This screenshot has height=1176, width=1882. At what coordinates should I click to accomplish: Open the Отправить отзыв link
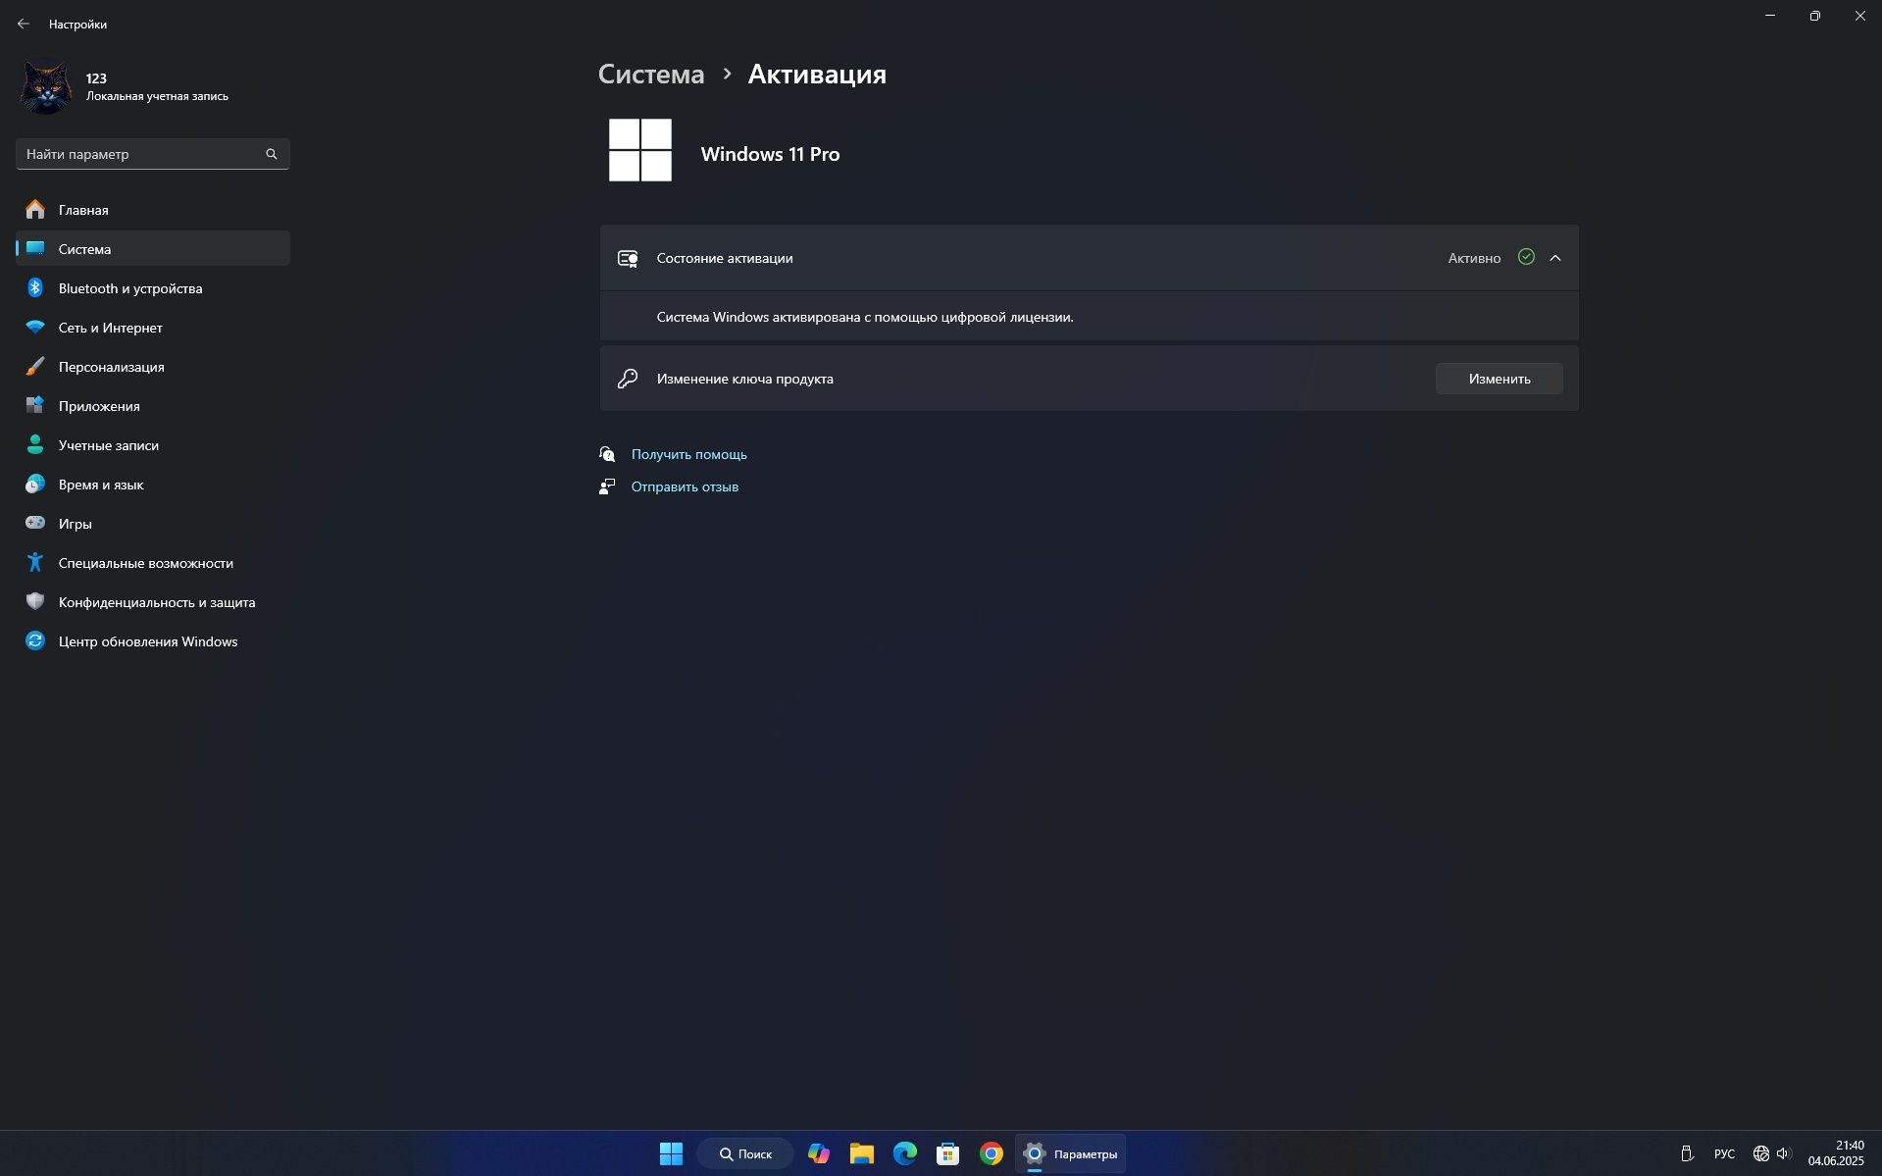click(x=685, y=486)
